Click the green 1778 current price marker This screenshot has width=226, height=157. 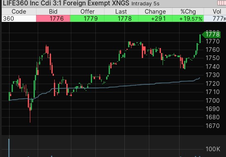coord(211,34)
